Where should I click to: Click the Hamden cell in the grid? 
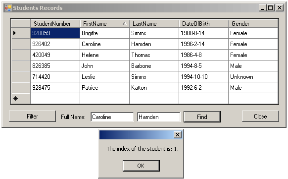coord(154,44)
